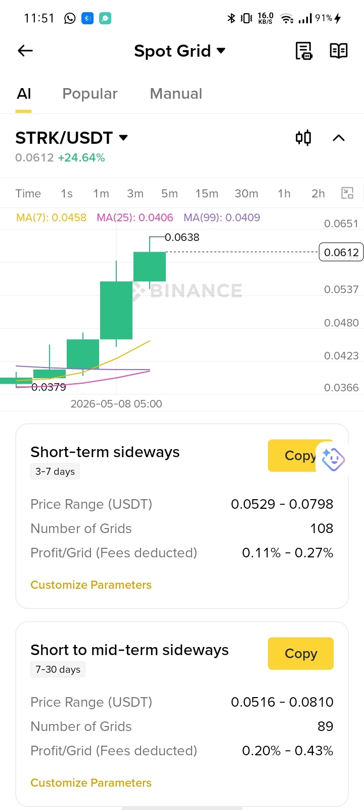Switch to the Manual tab
This screenshot has height=810, width=364.
176,94
